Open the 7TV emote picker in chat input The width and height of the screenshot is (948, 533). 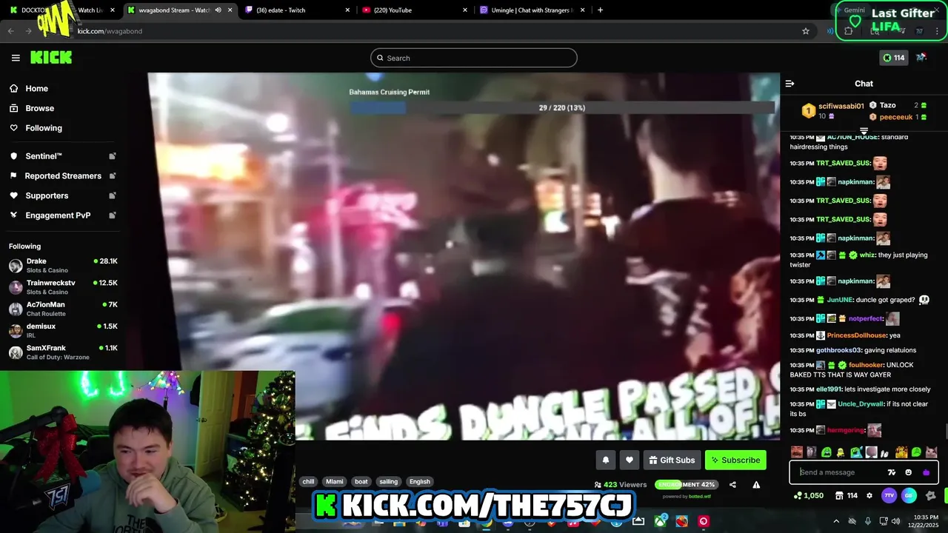click(892, 472)
